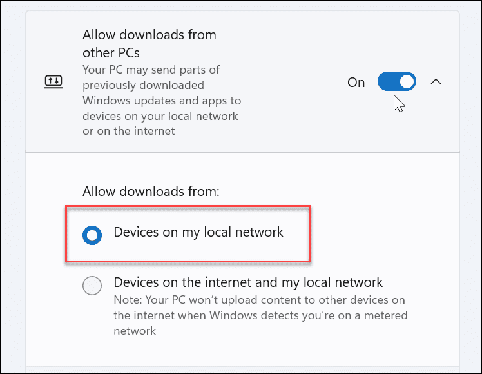Collapse the Allow downloads section with chevron

436,82
